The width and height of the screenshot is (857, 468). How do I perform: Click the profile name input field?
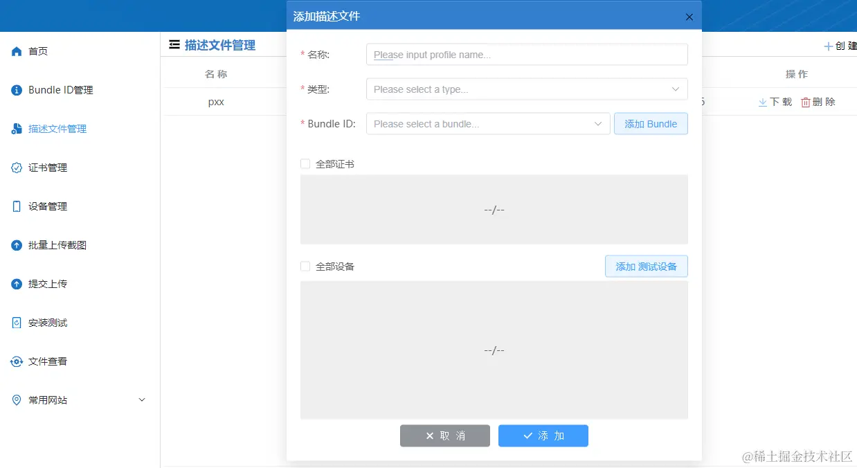tap(527, 54)
